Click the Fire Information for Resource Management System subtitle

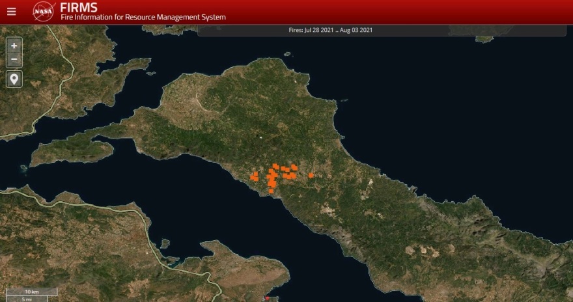(x=143, y=18)
